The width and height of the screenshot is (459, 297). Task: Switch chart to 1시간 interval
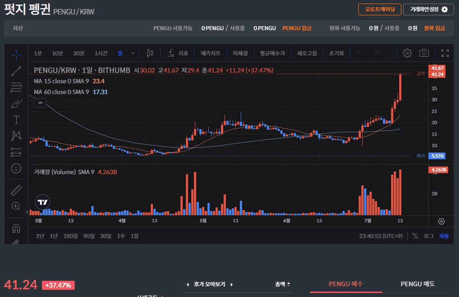[x=101, y=53]
